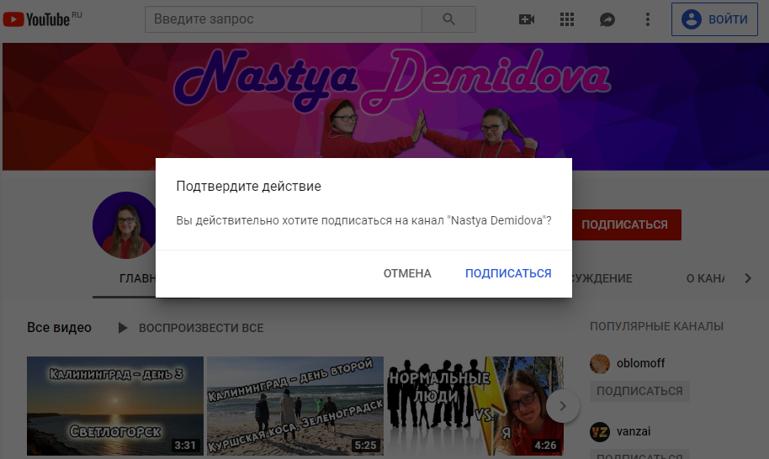
Task: Open the oblomoff channel name
Action: click(x=640, y=363)
